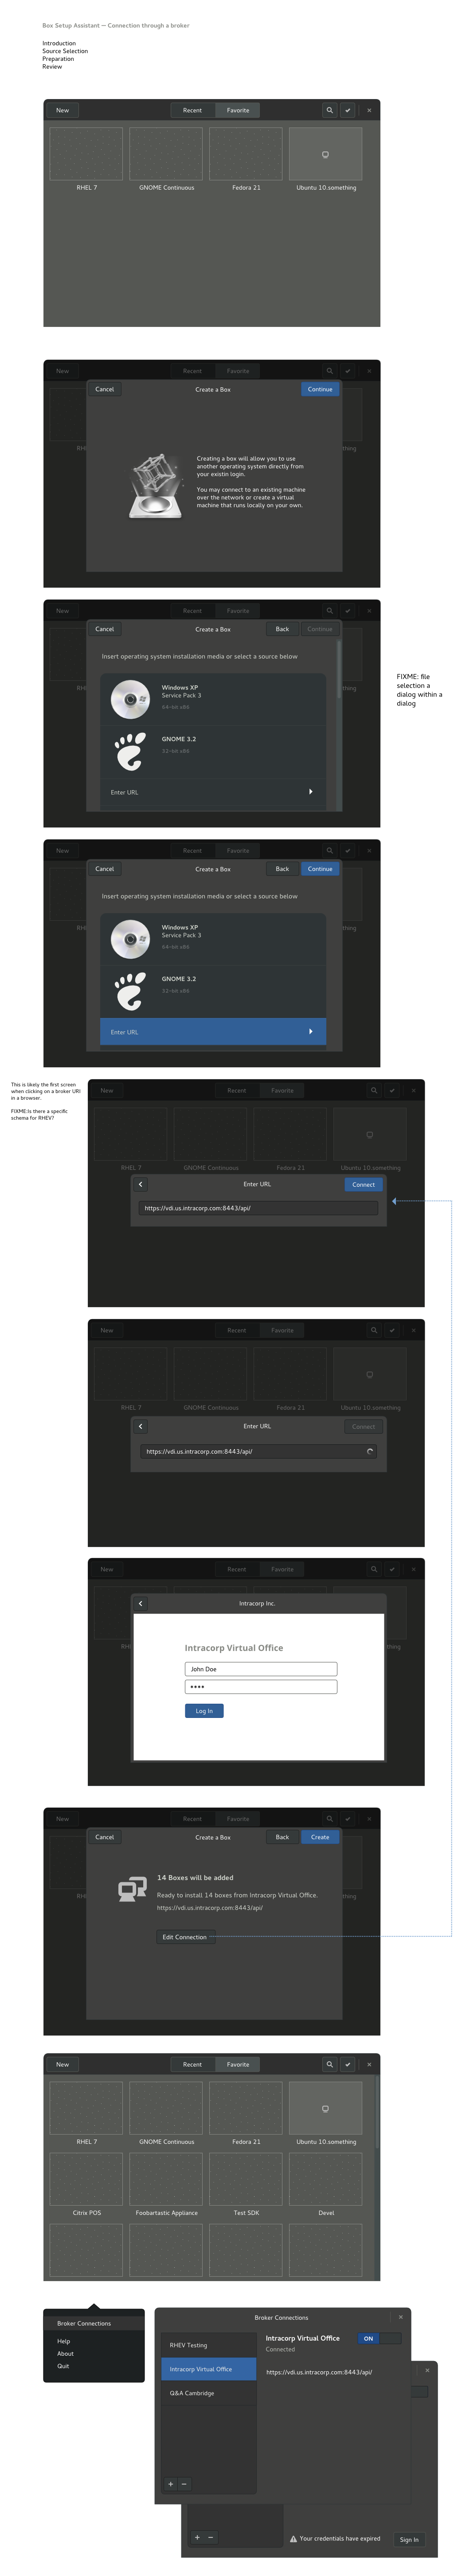Click blue Continue above highlighted Enter URL row
Viewport: 454px width, 2576px height.
click(320, 869)
